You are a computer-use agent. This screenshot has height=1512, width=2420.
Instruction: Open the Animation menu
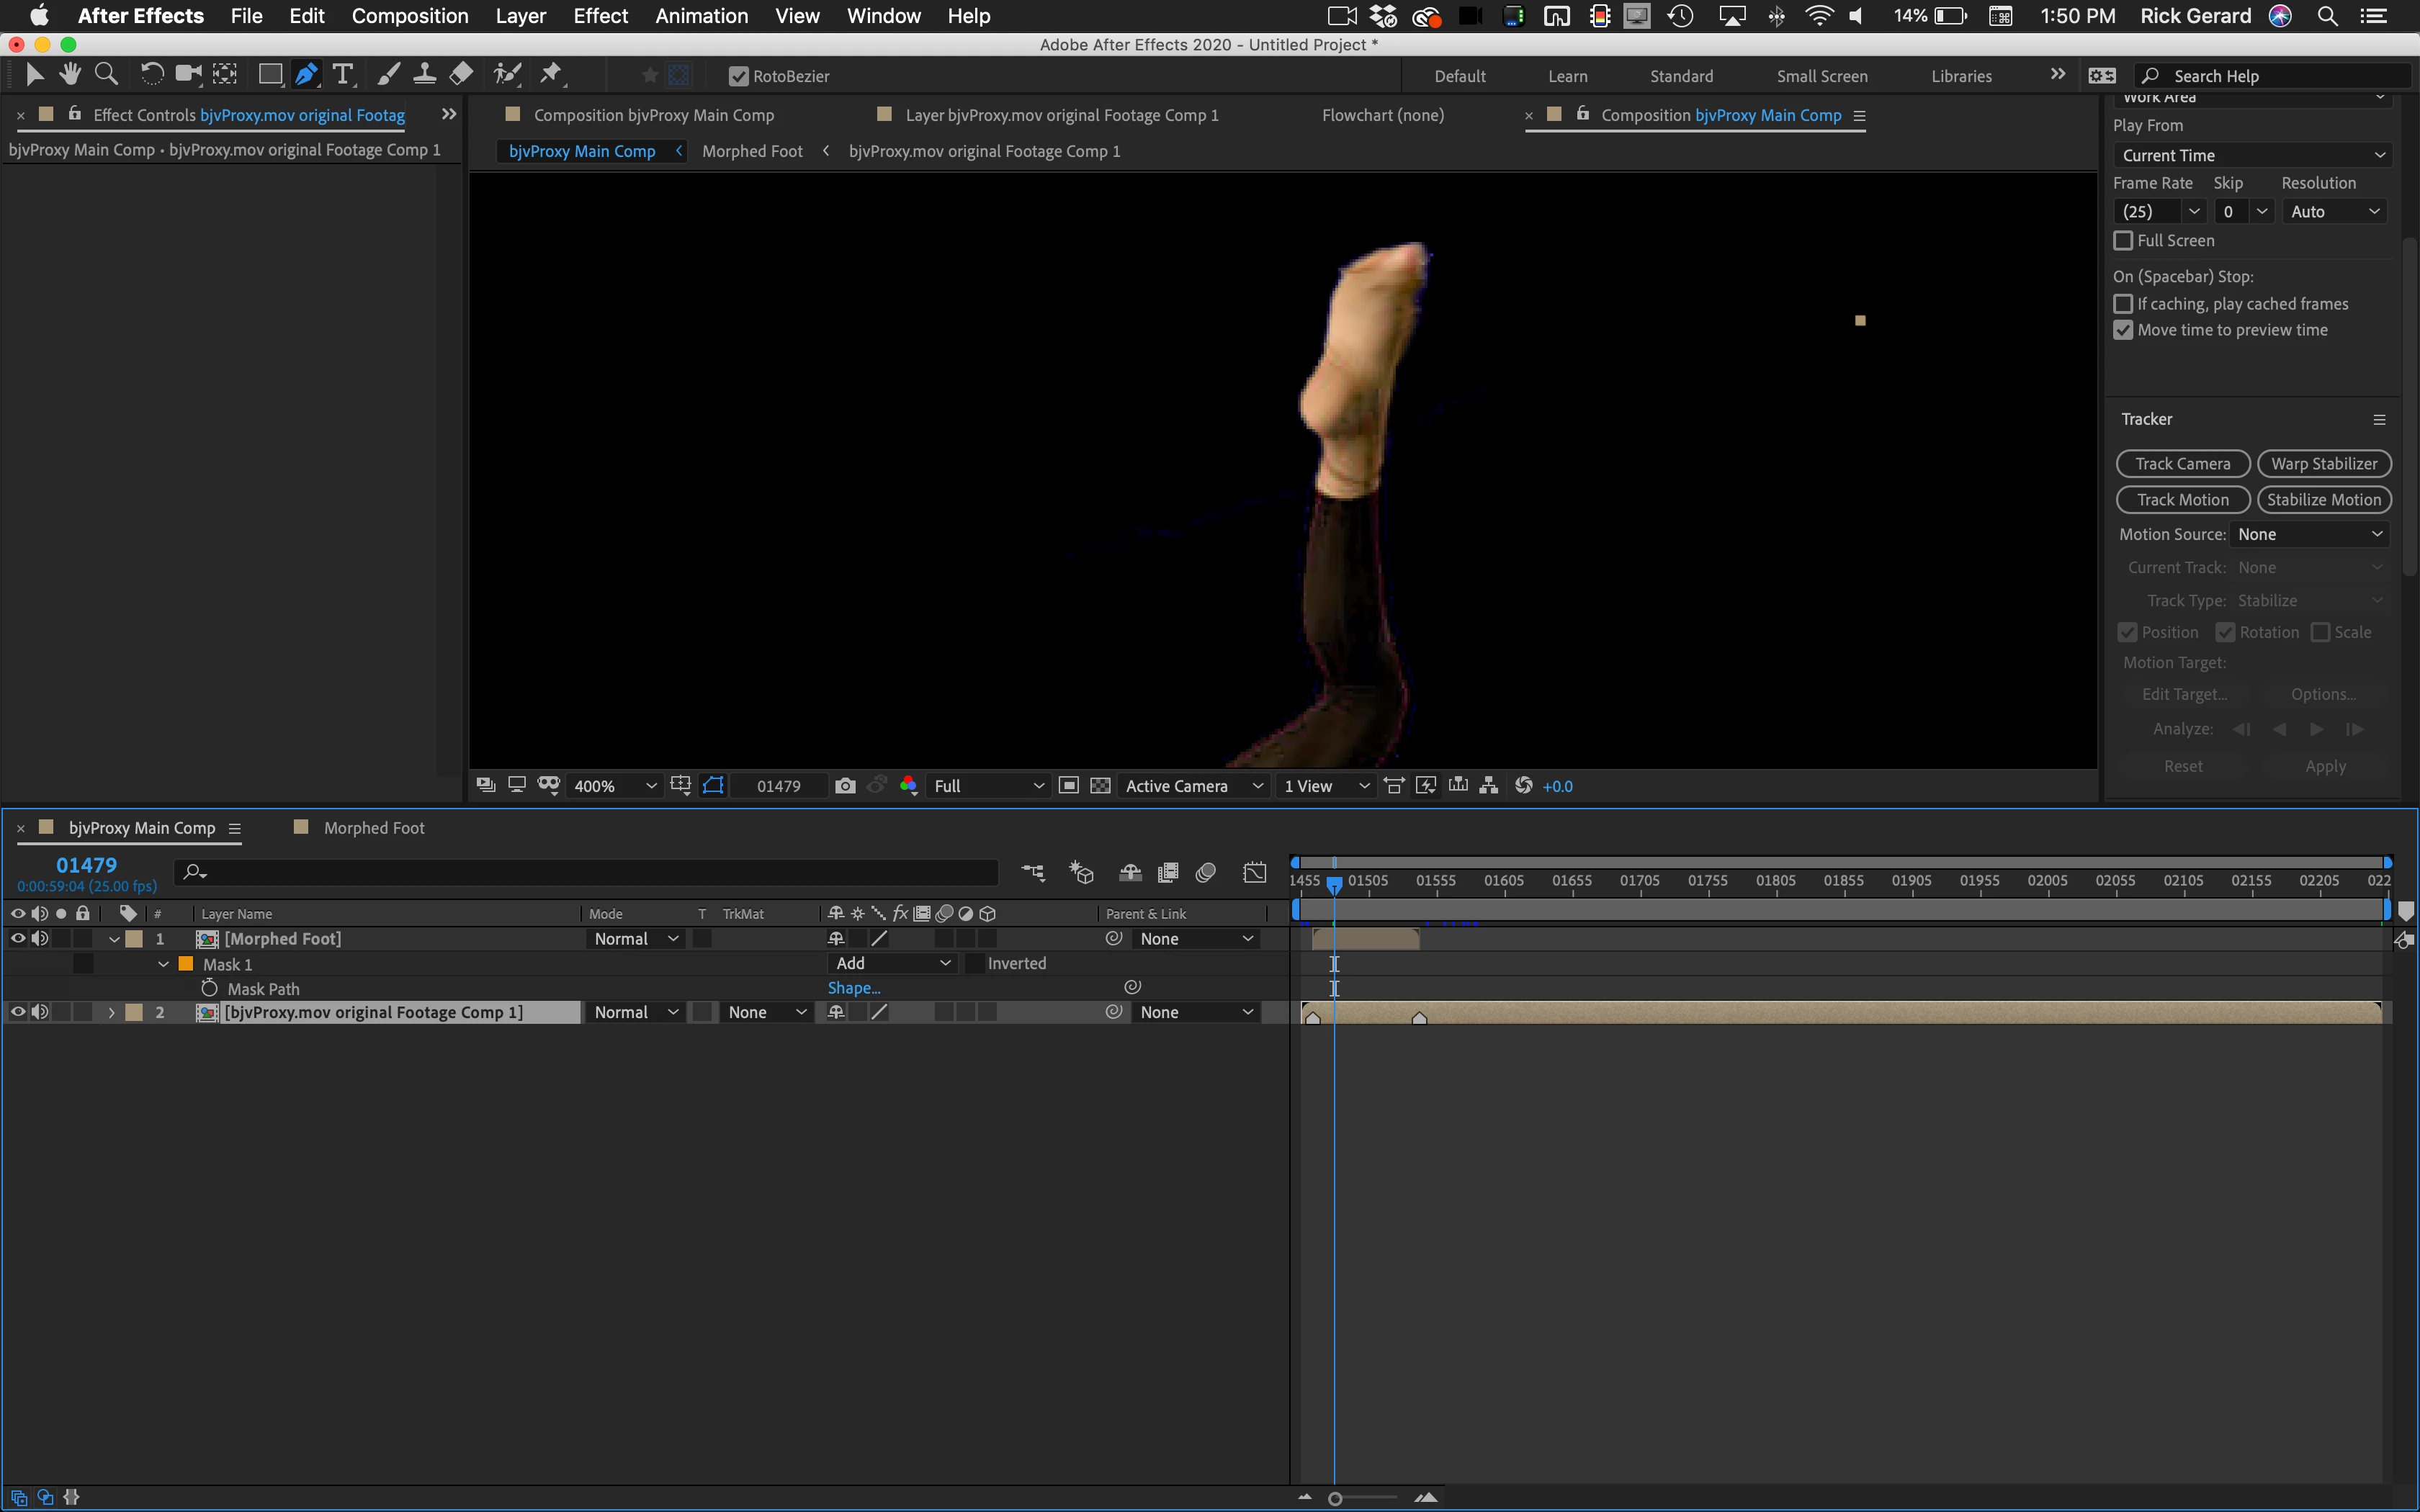[701, 16]
